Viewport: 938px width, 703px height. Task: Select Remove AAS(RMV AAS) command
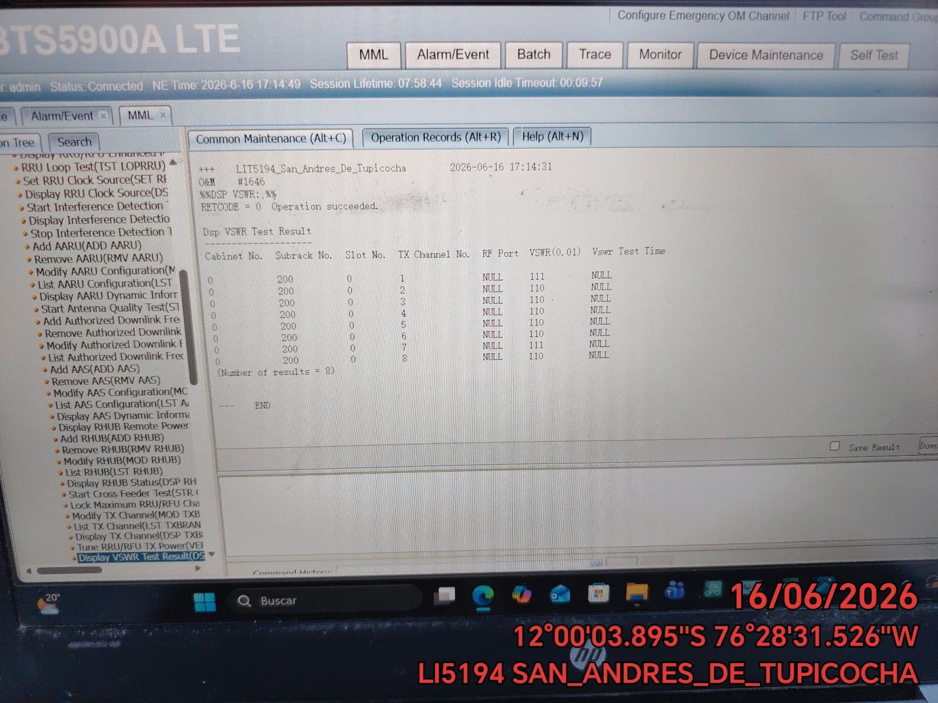click(x=106, y=381)
